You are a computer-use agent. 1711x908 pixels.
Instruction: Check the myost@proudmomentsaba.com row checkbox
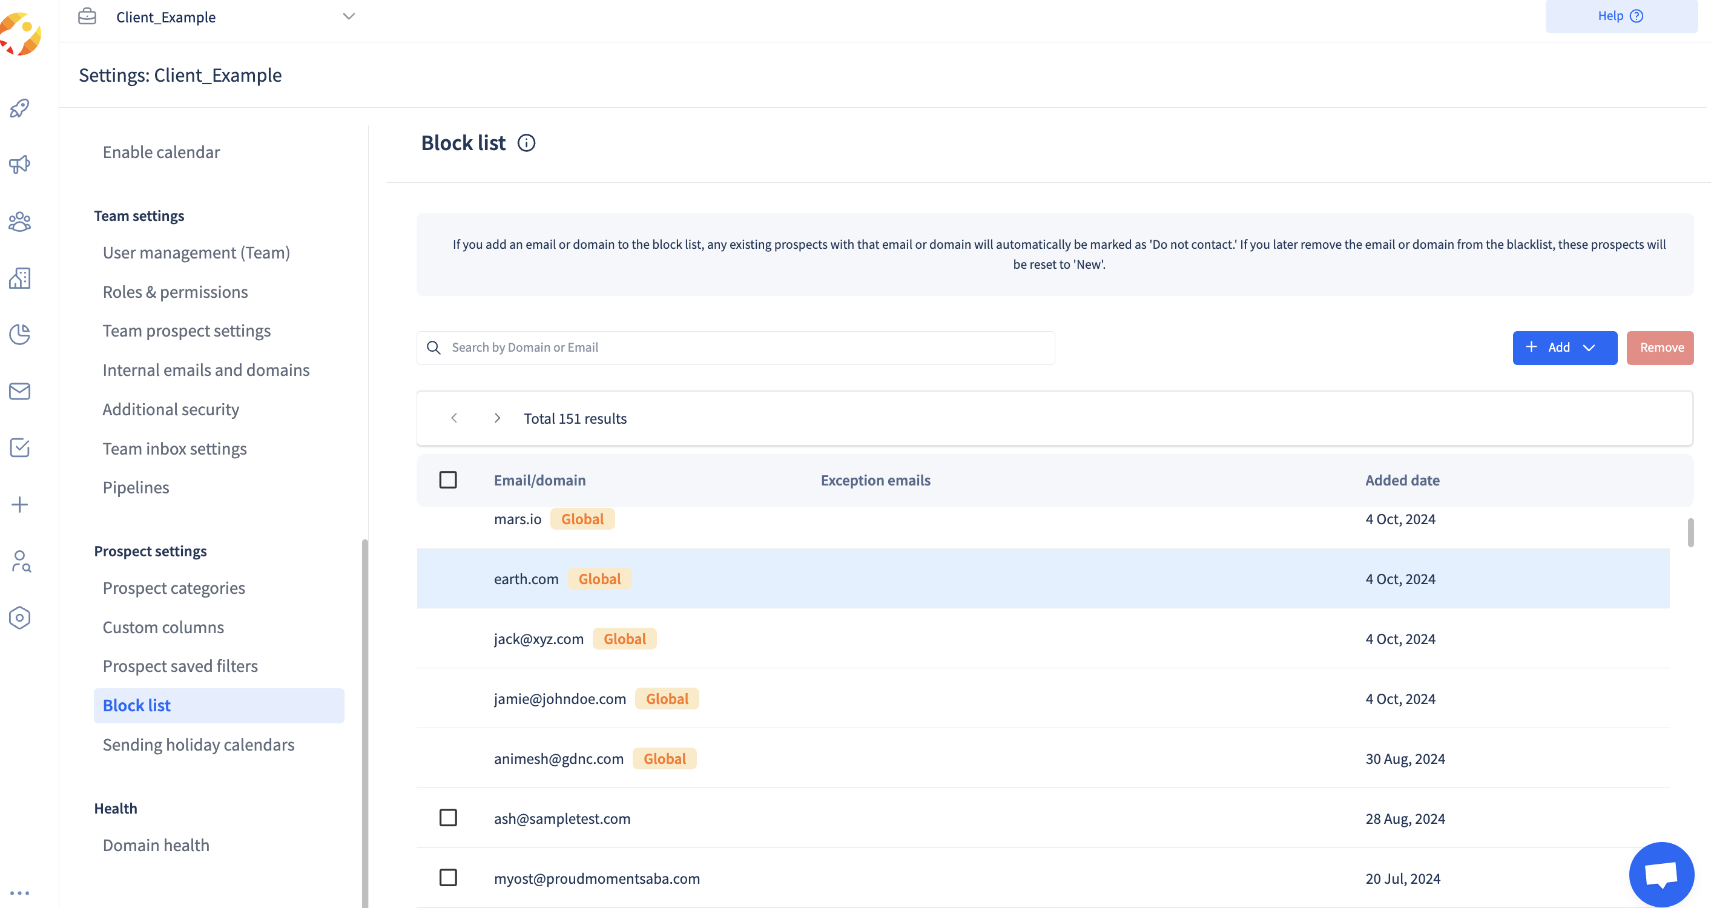pos(449,878)
